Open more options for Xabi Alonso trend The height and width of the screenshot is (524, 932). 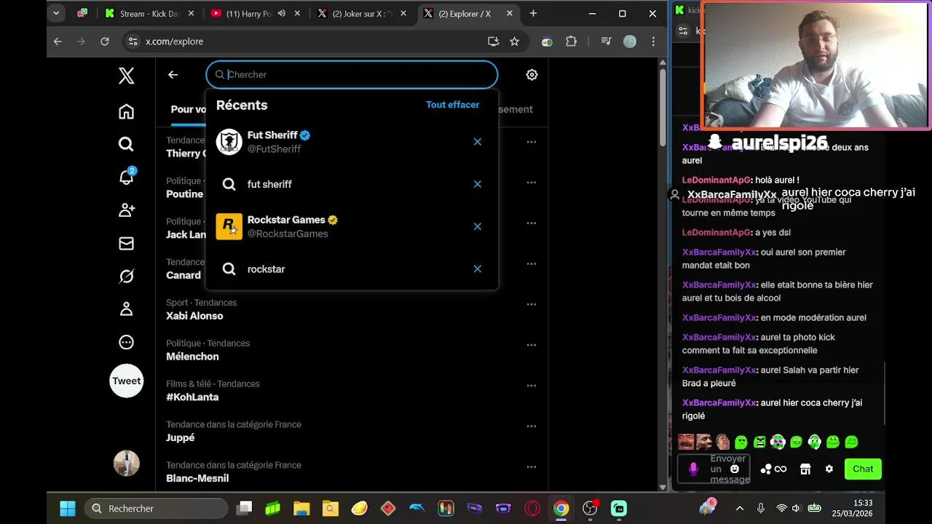532,304
